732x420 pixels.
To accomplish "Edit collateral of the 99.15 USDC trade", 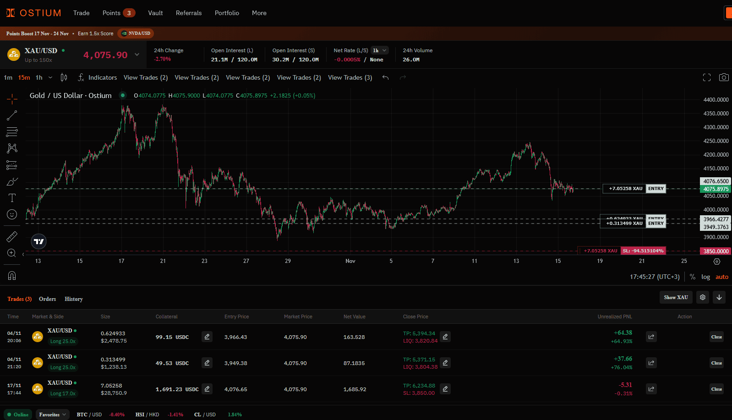I will click(207, 337).
